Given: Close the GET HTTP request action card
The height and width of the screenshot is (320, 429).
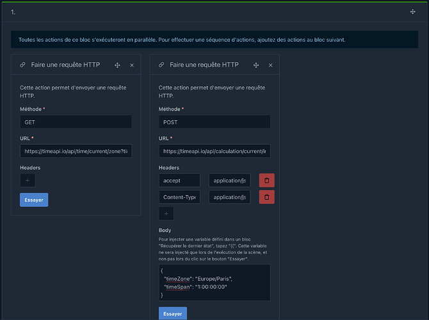Looking at the screenshot, I should 132,65.
